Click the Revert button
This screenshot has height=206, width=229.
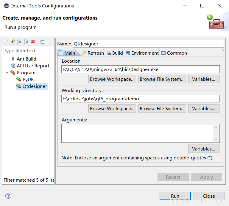(x=173, y=177)
